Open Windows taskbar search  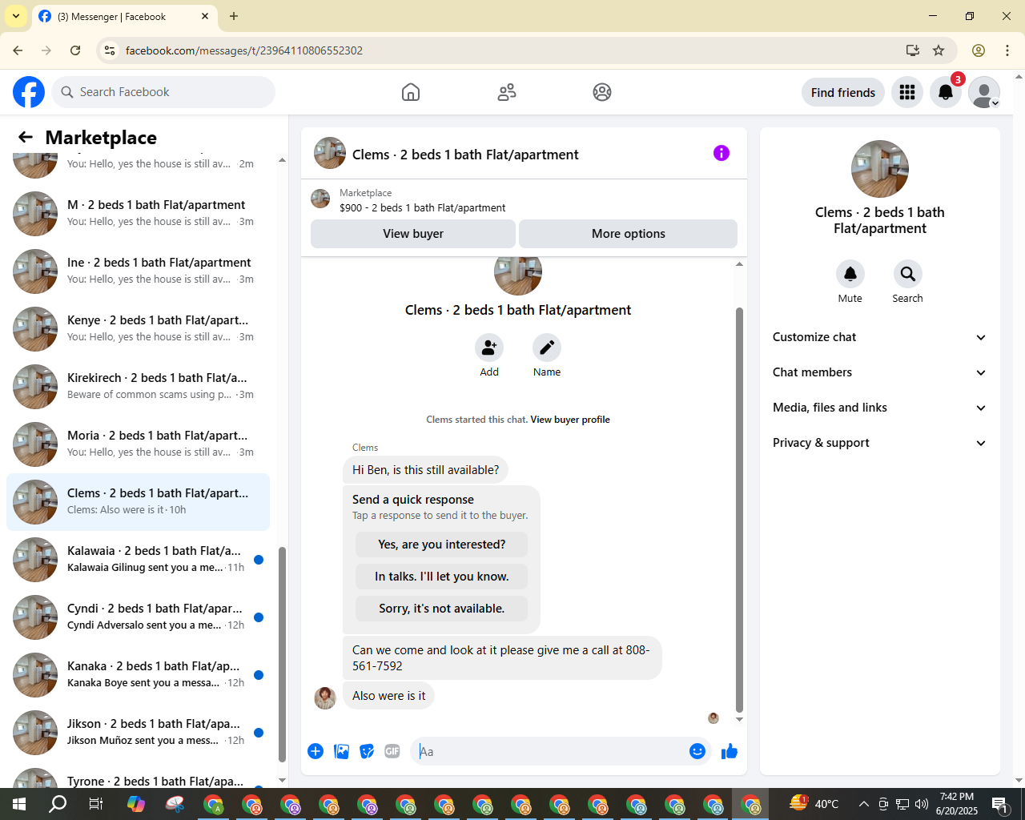click(x=58, y=804)
